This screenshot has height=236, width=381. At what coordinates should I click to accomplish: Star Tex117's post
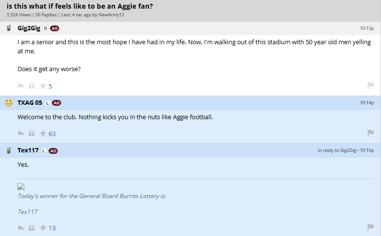coord(43,227)
